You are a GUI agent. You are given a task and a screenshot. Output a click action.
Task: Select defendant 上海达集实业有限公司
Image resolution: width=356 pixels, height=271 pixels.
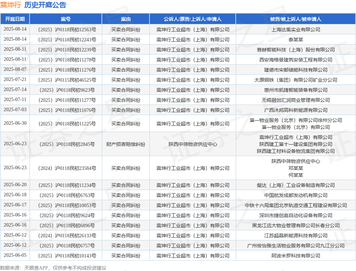[x=296, y=30]
